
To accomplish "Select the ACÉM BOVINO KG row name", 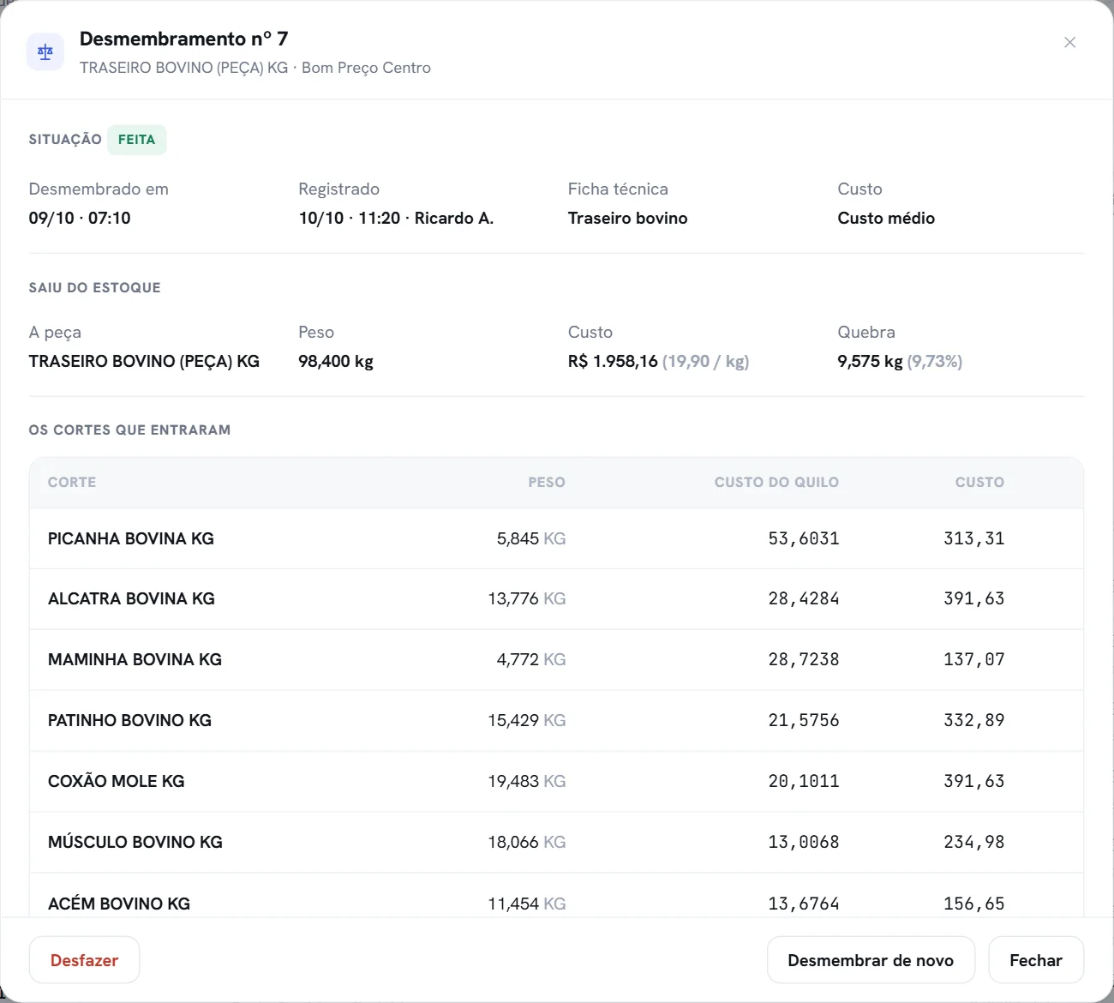I will (x=119, y=903).
